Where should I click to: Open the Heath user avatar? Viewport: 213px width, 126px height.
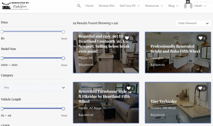(x=188, y=6)
